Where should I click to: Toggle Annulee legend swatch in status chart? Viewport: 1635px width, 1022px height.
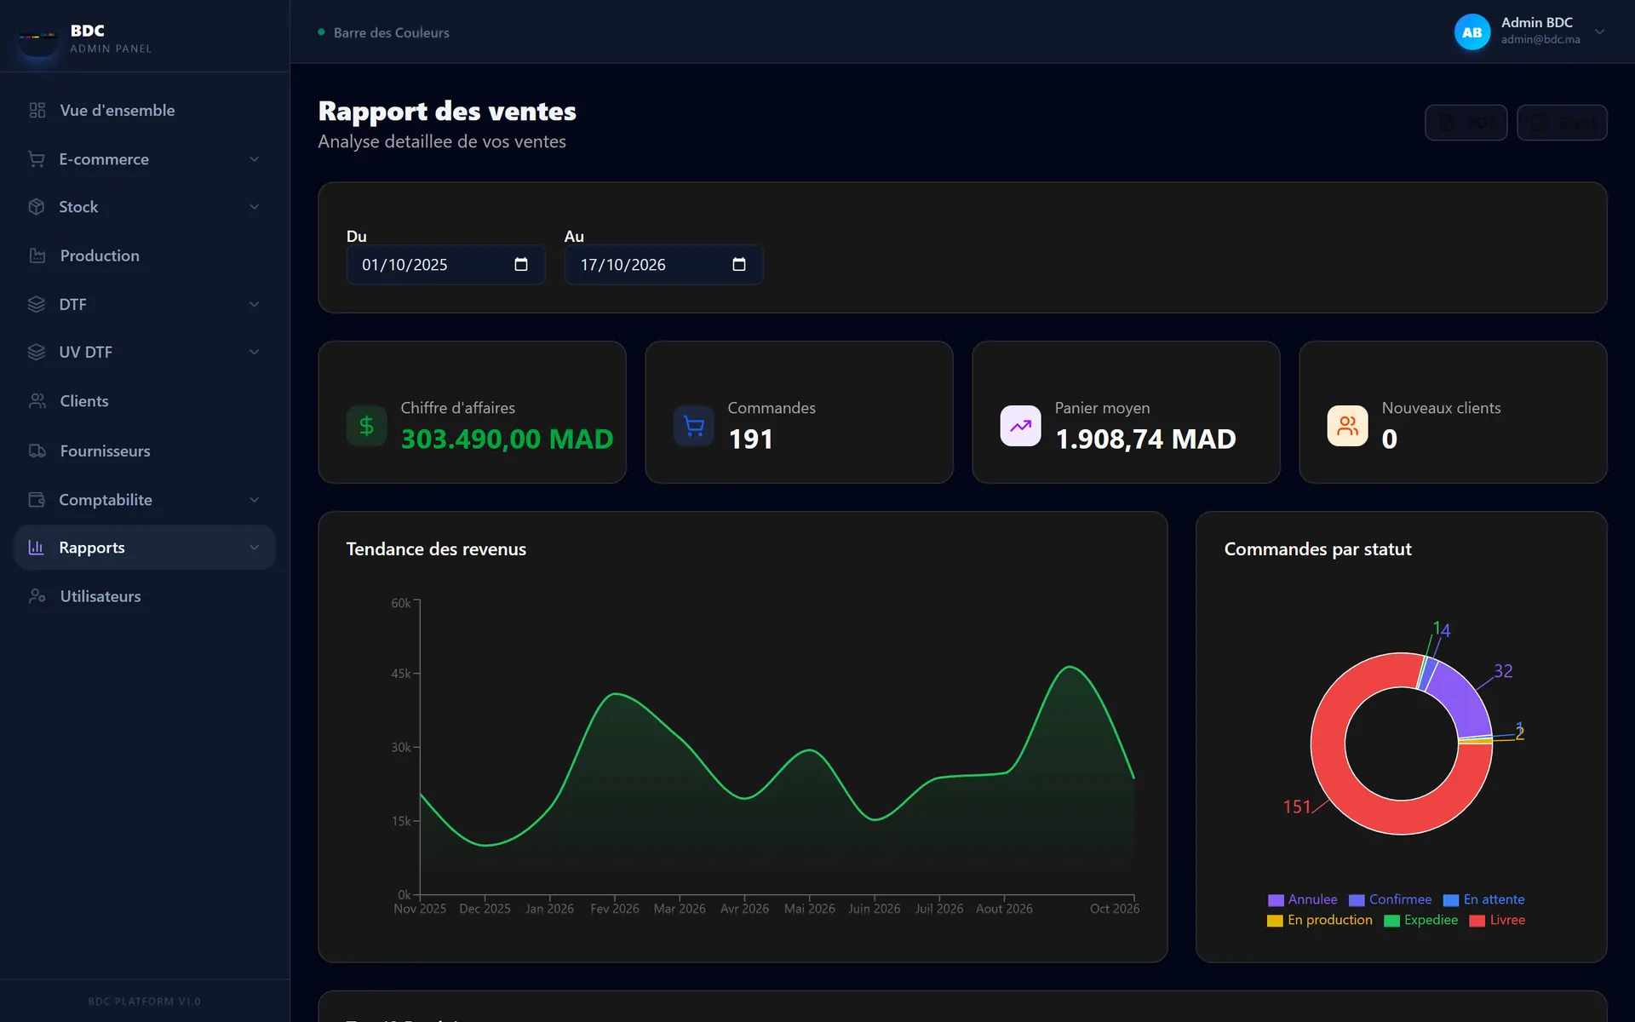(x=1276, y=900)
